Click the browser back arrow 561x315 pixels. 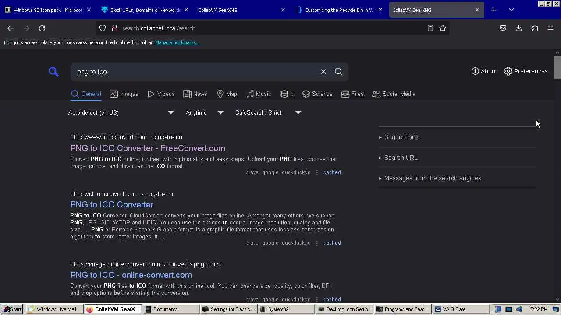tap(11, 28)
